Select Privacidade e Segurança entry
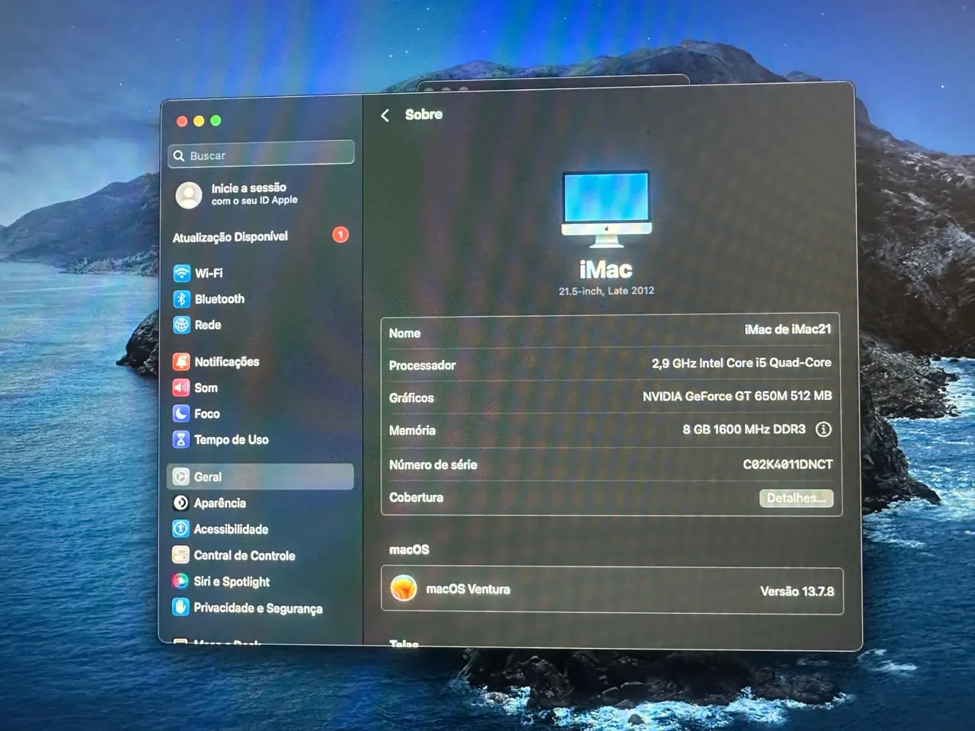975x731 pixels. 261,608
